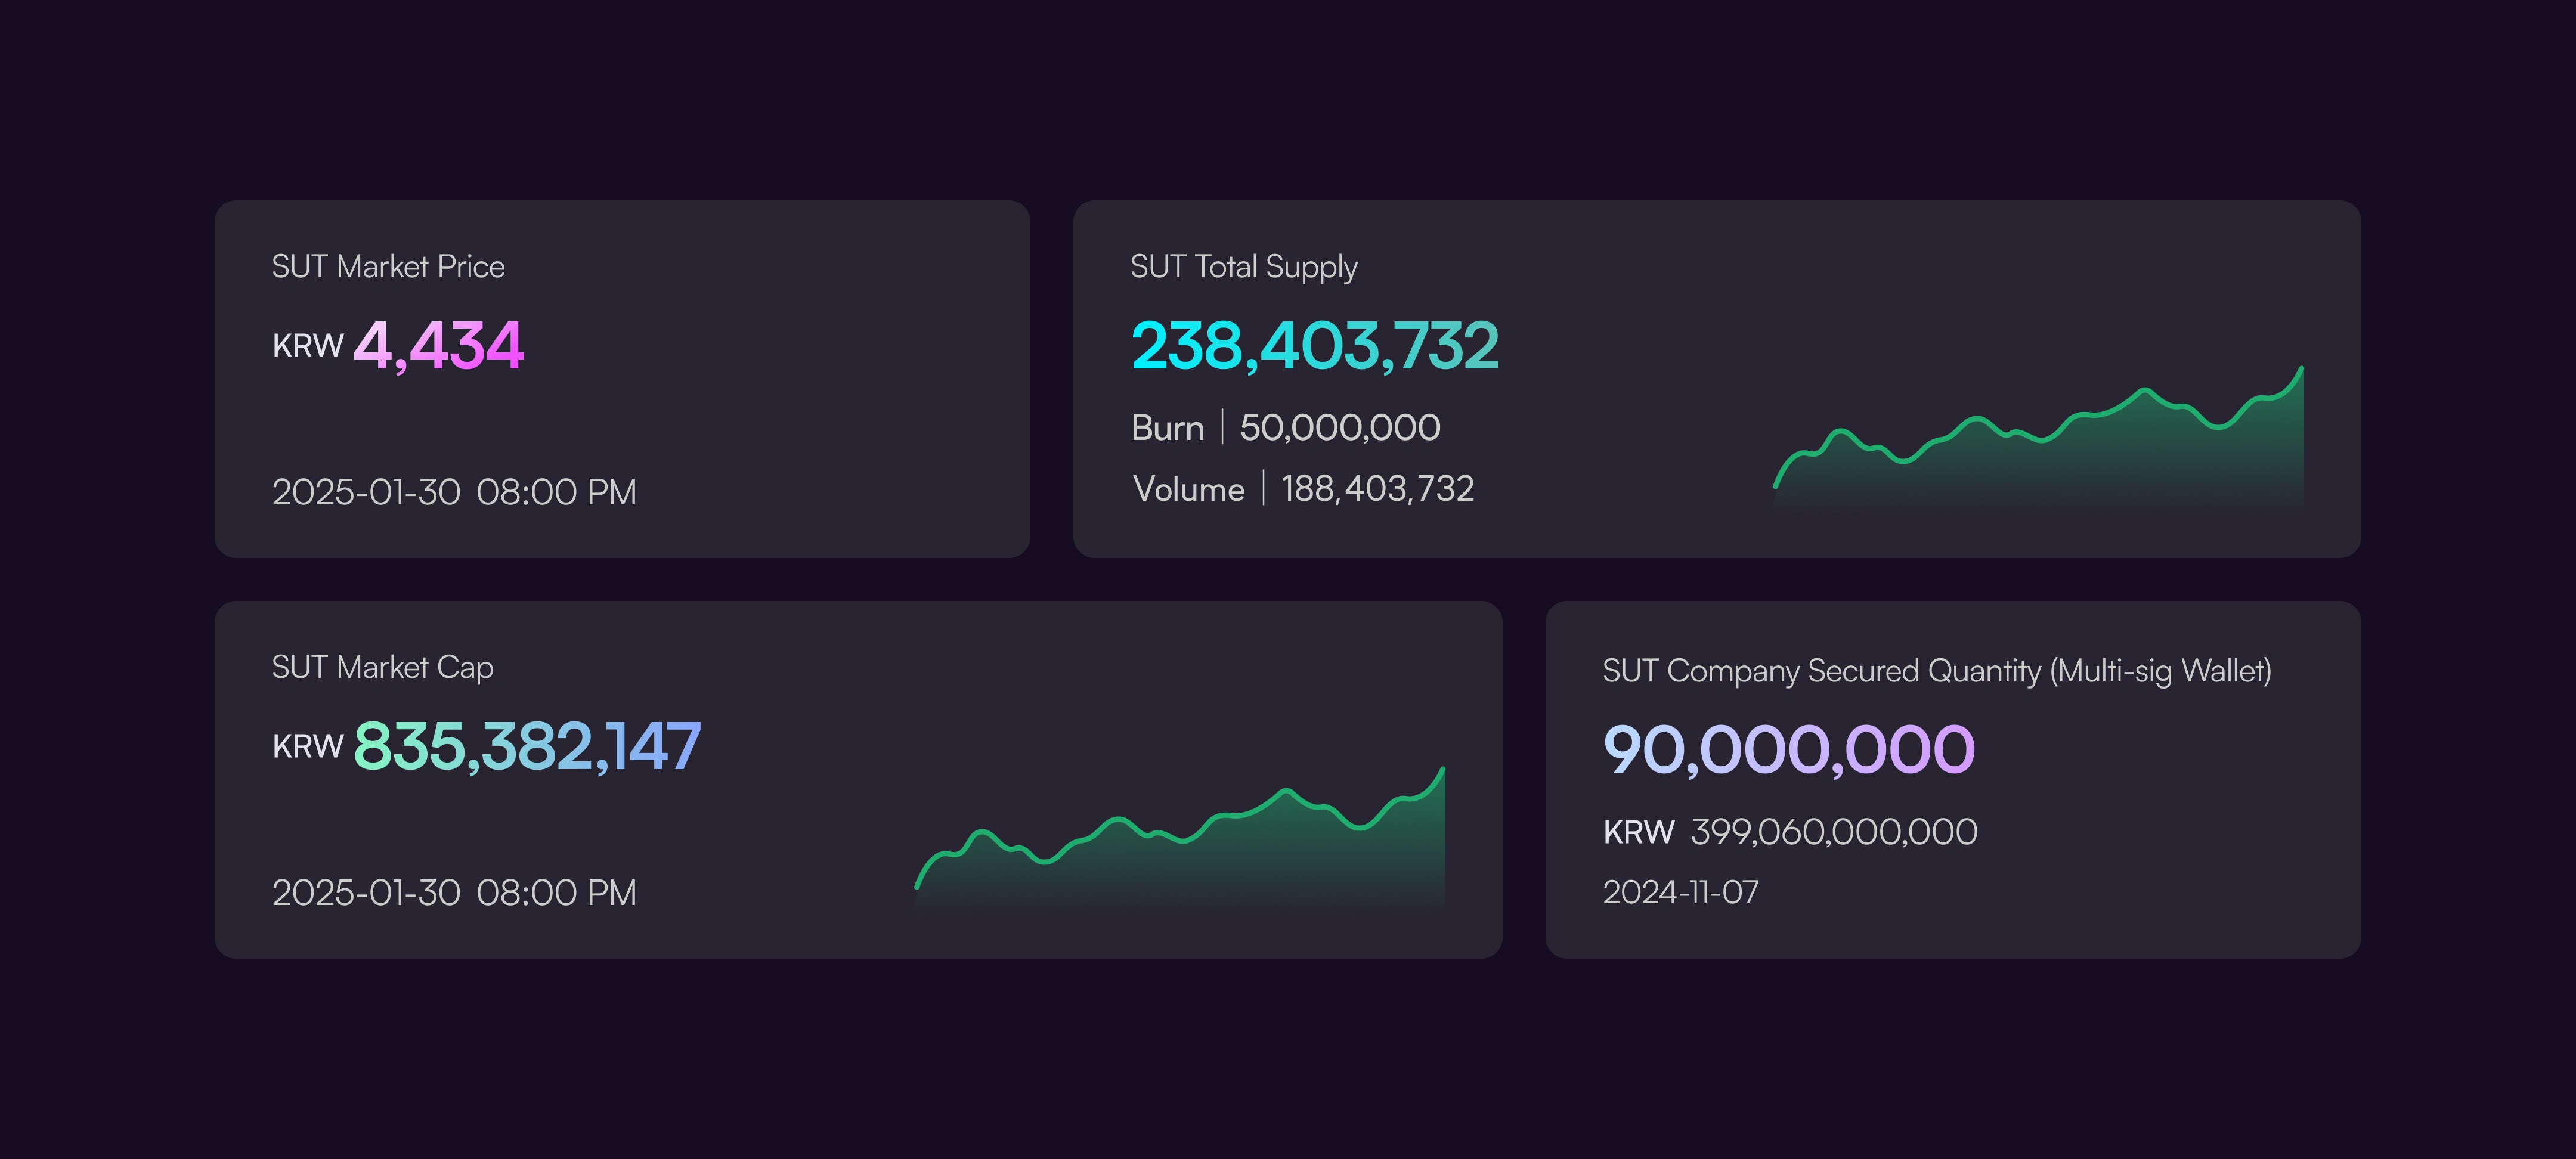Click the SUT Market Cap heading
Image resolution: width=2576 pixels, height=1159 pixels.
point(382,668)
